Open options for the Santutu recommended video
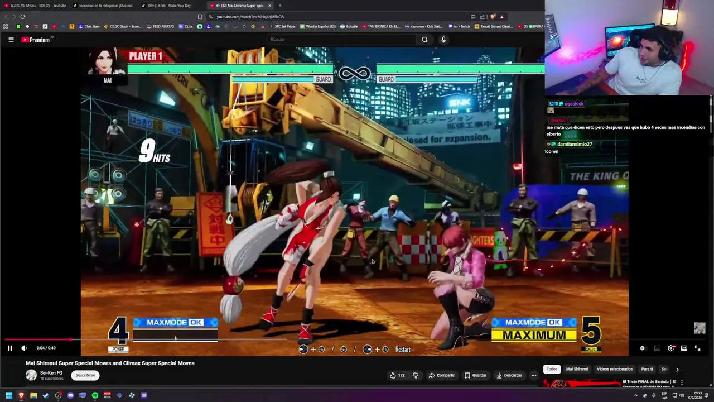Image resolution: width=714 pixels, height=402 pixels. tap(682, 382)
